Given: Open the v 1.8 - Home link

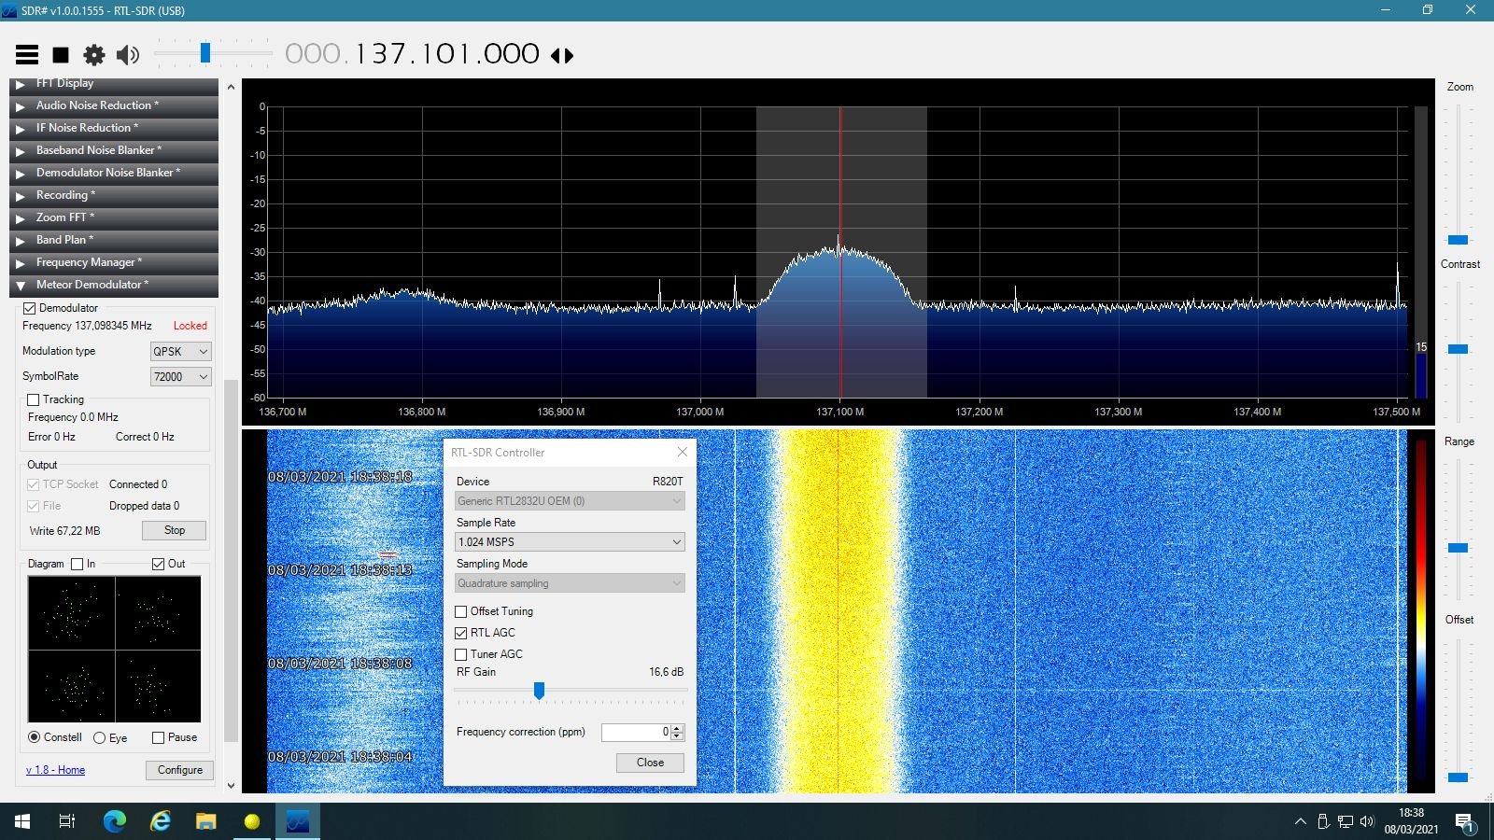Looking at the screenshot, I should tap(55, 770).
